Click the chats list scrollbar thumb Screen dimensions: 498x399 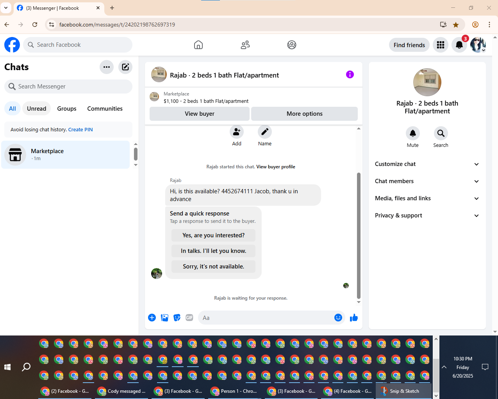pos(136,154)
